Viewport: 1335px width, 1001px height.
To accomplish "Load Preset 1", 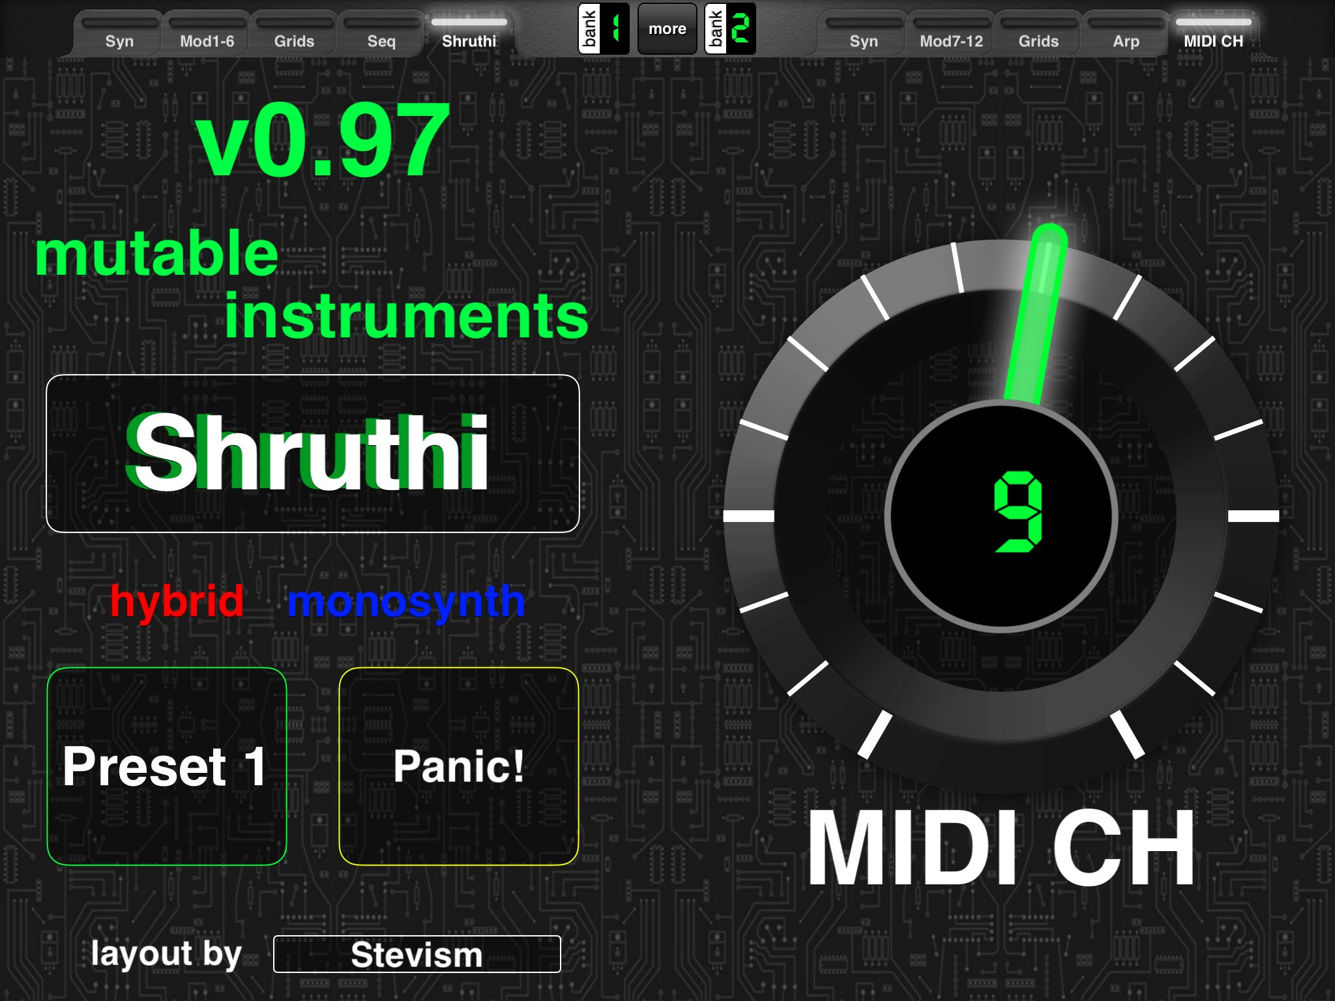I will tap(167, 766).
